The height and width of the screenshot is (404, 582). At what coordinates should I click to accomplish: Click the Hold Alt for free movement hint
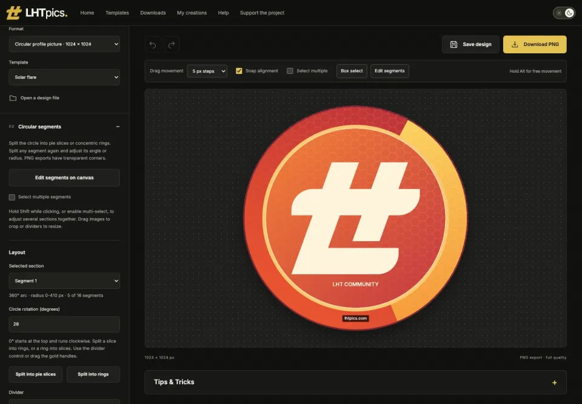pos(535,71)
